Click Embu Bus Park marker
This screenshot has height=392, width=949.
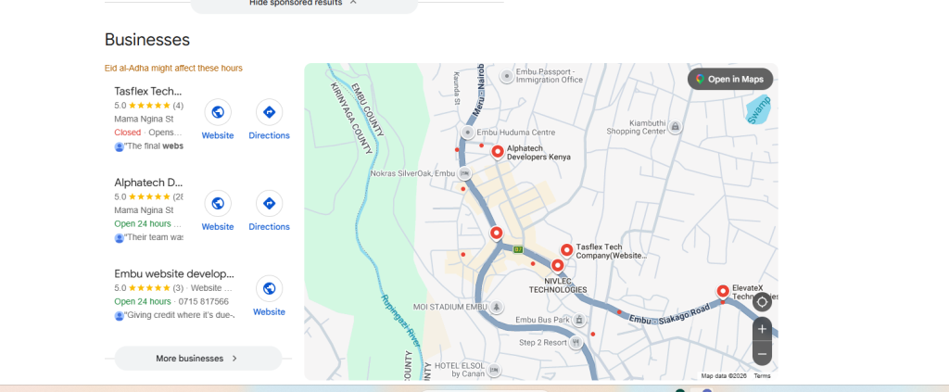tap(579, 320)
